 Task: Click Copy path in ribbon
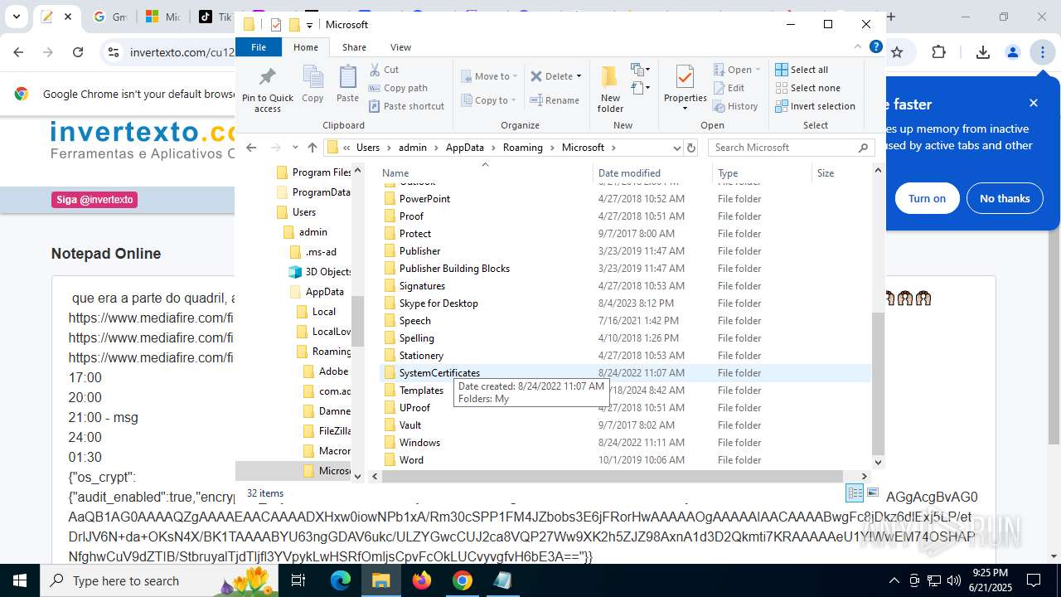398,88
